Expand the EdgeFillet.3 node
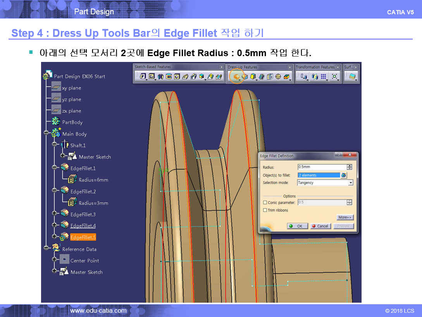422x317 pixels. coord(54,213)
